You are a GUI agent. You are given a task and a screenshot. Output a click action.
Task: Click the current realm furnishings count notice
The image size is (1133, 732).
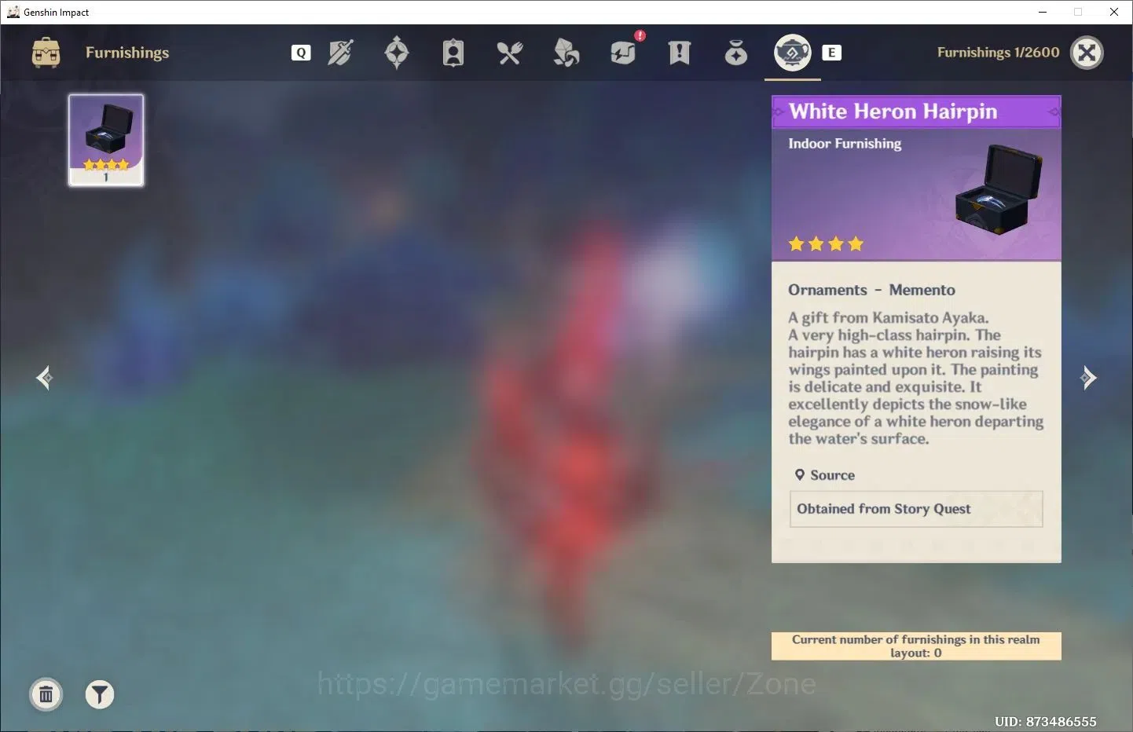coord(916,646)
